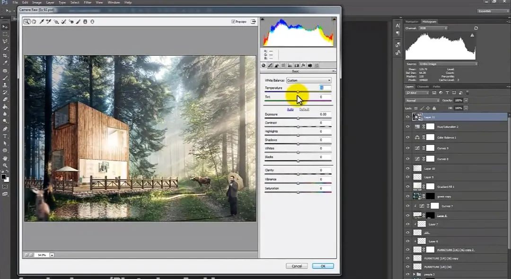This screenshot has width=511, height=279.
Task: Refresh the histogram with the circular arrows icon
Action: pyautogui.click(x=476, y=28)
